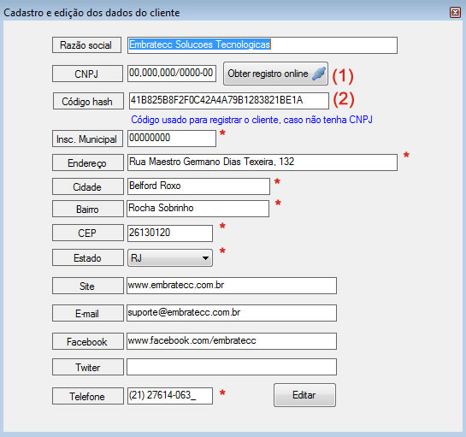The image size is (466, 437).
Task: Select the E-mail text field
Action: coord(232,313)
